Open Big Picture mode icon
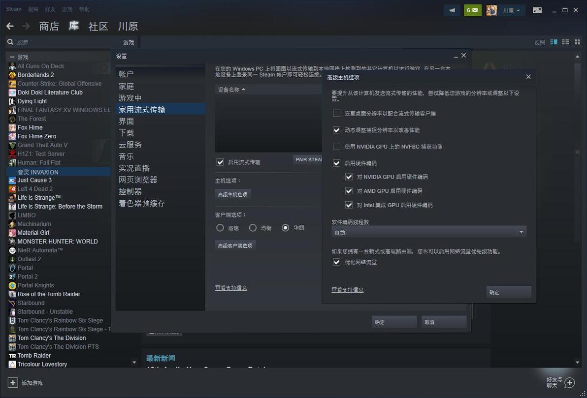The image size is (587, 398). coord(537,10)
